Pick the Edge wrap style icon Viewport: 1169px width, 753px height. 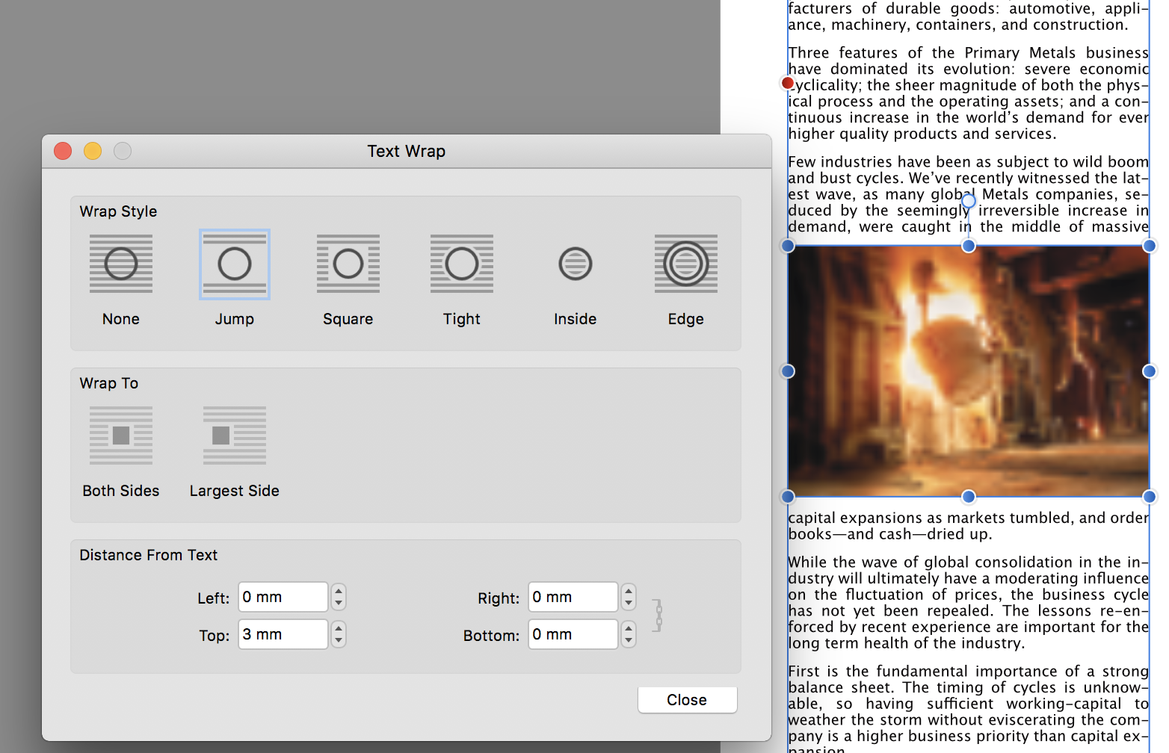686,264
